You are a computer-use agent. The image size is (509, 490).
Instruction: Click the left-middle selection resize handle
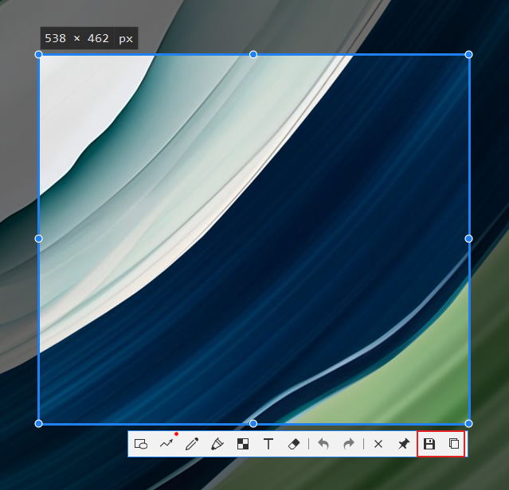coord(38,239)
